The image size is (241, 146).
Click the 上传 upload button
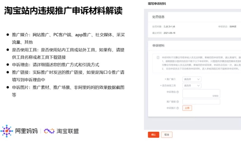pyautogui.click(x=187, y=108)
